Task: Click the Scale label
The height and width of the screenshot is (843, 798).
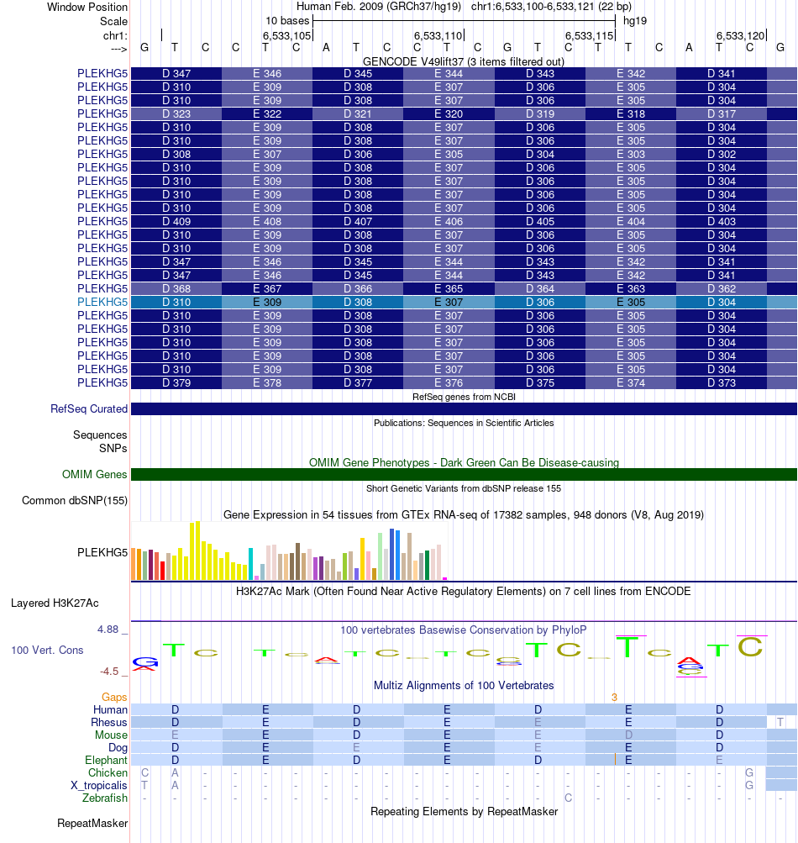Action: click(x=114, y=21)
